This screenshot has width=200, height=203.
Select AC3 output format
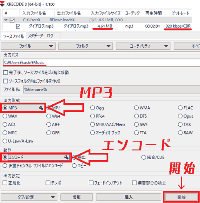[5, 124]
